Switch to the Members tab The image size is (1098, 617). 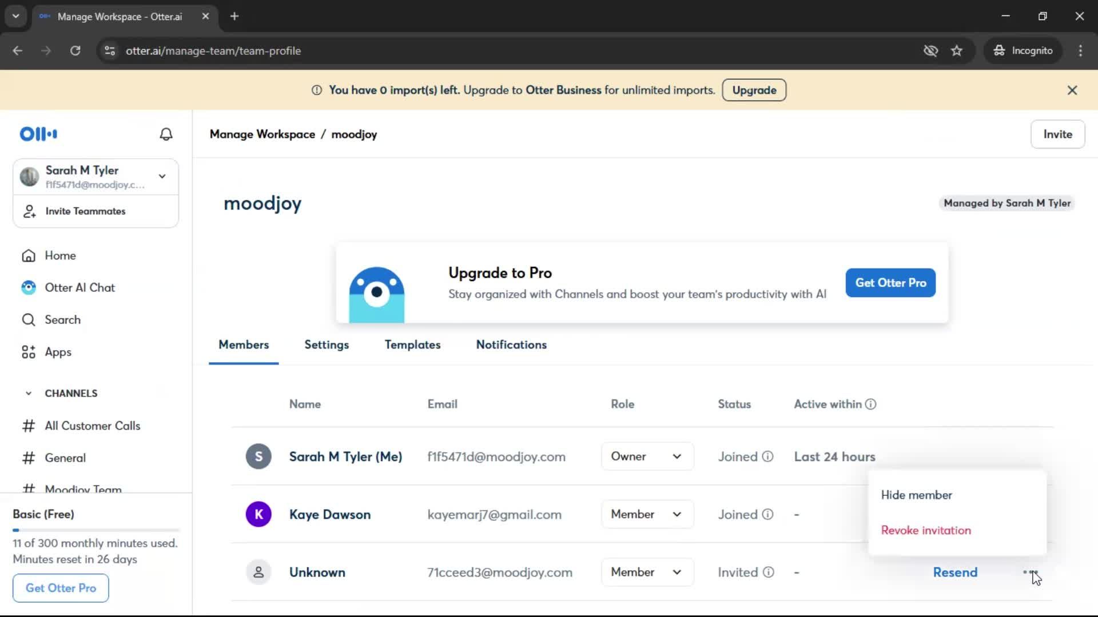[x=244, y=345]
